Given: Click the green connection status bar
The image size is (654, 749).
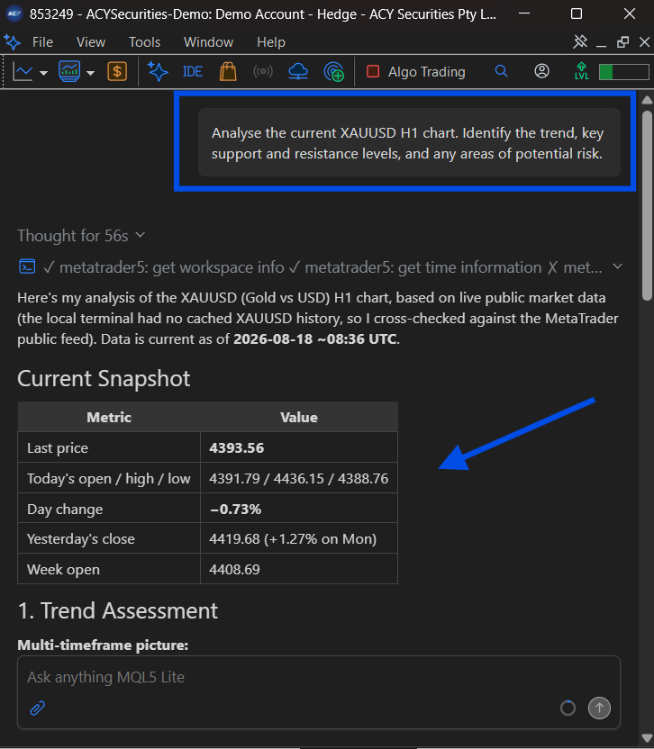Looking at the screenshot, I should pyautogui.click(x=624, y=72).
